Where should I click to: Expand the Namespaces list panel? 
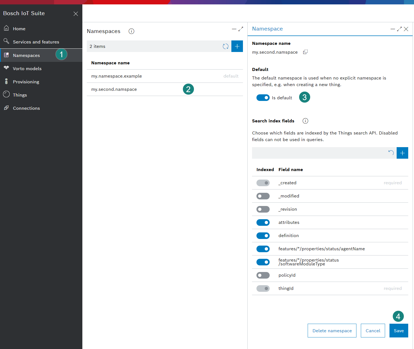[x=241, y=29]
